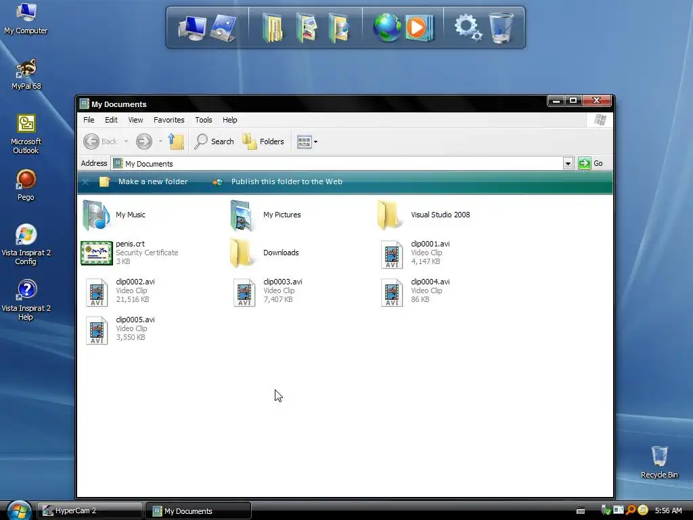This screenshot has height=520, width=693.
Task: Open the Edit menu
Action: (x=111, y=120)
